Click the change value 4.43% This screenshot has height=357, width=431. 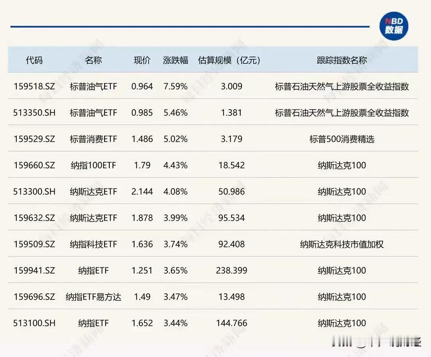pyautogui.click(x=175, y=165)
